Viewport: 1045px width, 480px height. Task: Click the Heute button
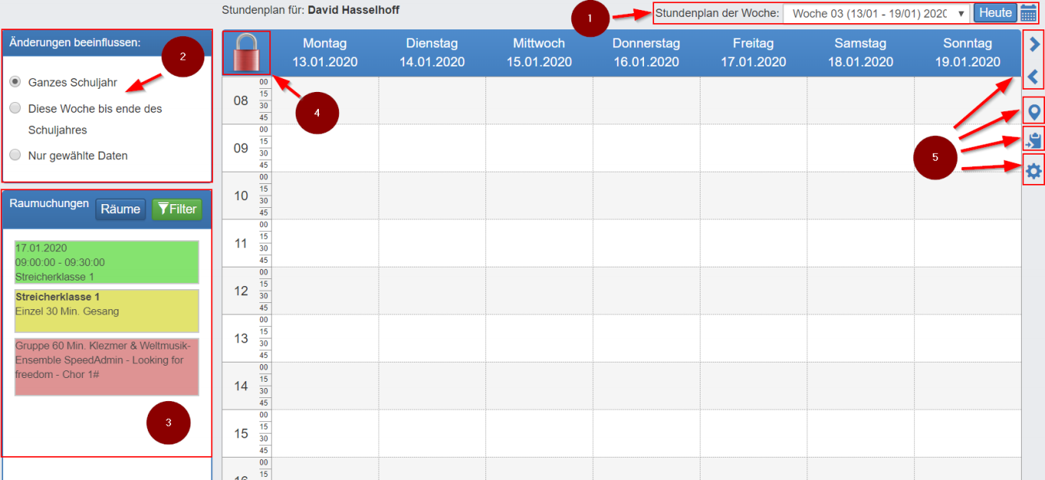coord(995,13)
